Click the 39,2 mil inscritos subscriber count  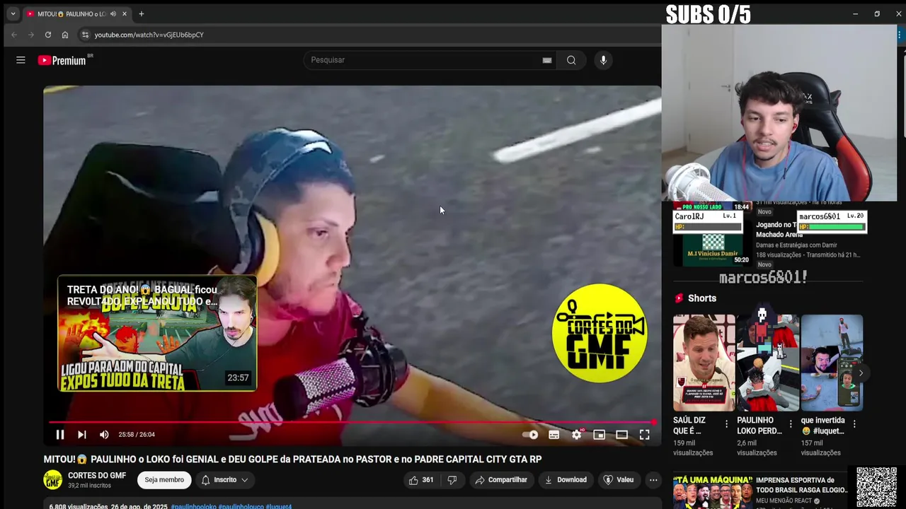click(x=89, y=486)
